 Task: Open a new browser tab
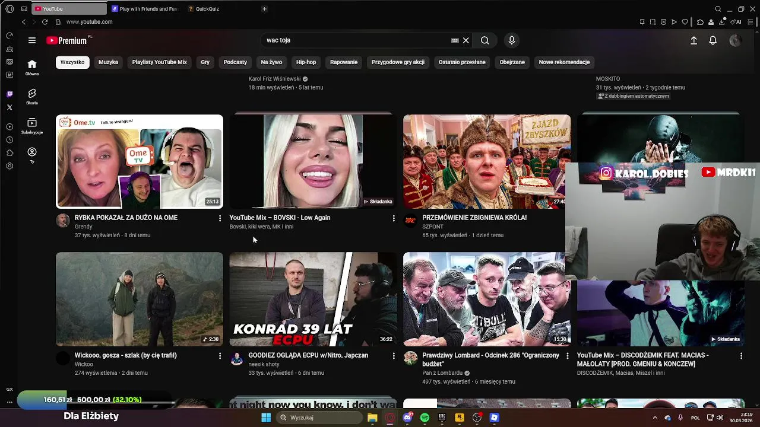(x=264, y=9)
